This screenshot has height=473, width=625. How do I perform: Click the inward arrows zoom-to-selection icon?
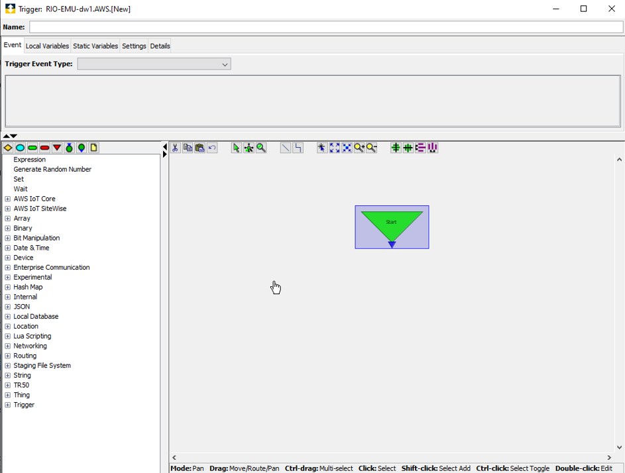click(x=347, y=148)
